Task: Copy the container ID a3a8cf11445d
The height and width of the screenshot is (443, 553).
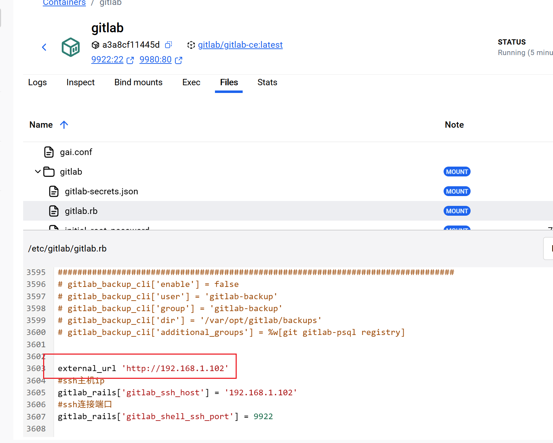Action: pos(169,45)
